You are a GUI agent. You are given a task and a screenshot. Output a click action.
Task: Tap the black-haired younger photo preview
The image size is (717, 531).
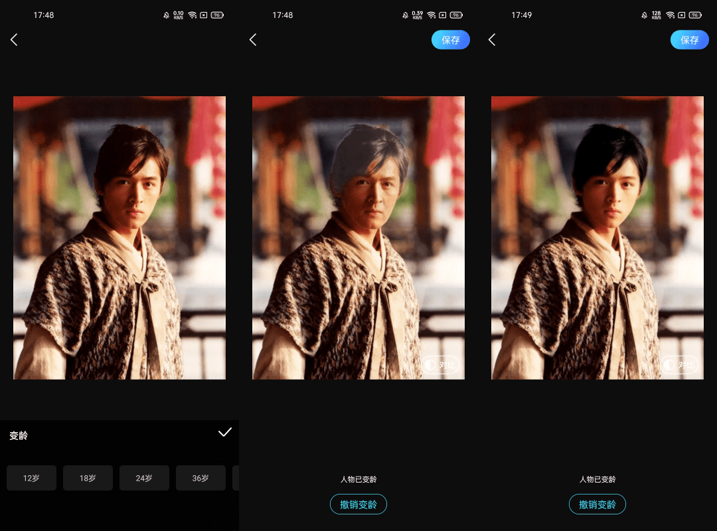click(597, 238)
